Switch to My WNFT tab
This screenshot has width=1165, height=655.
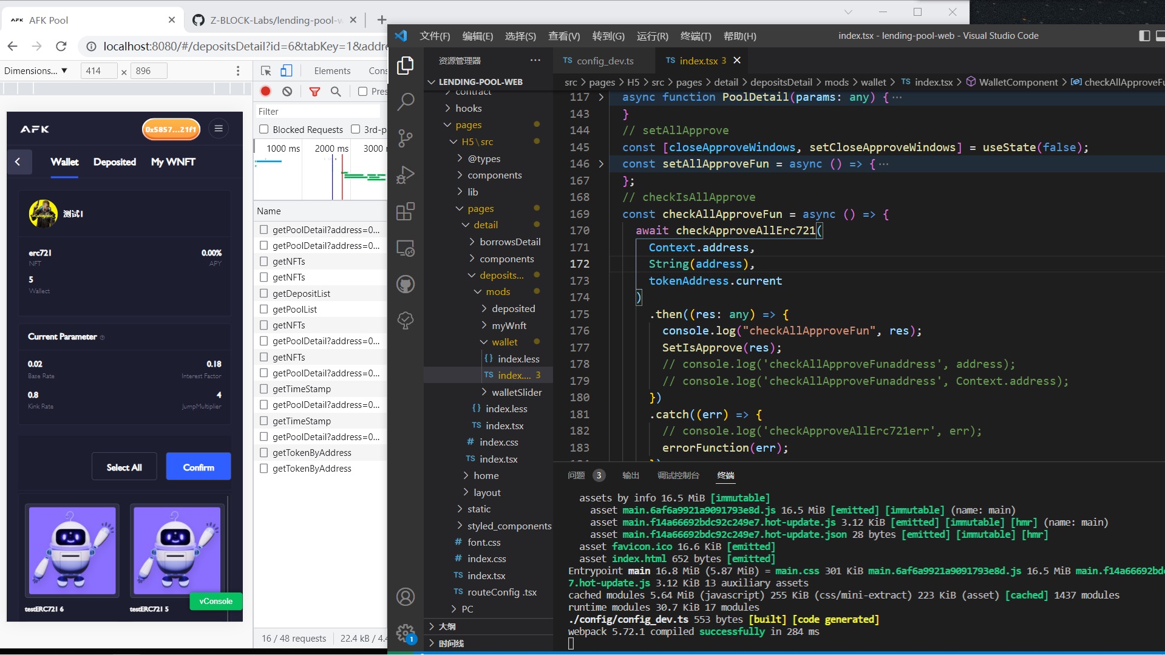173,162
